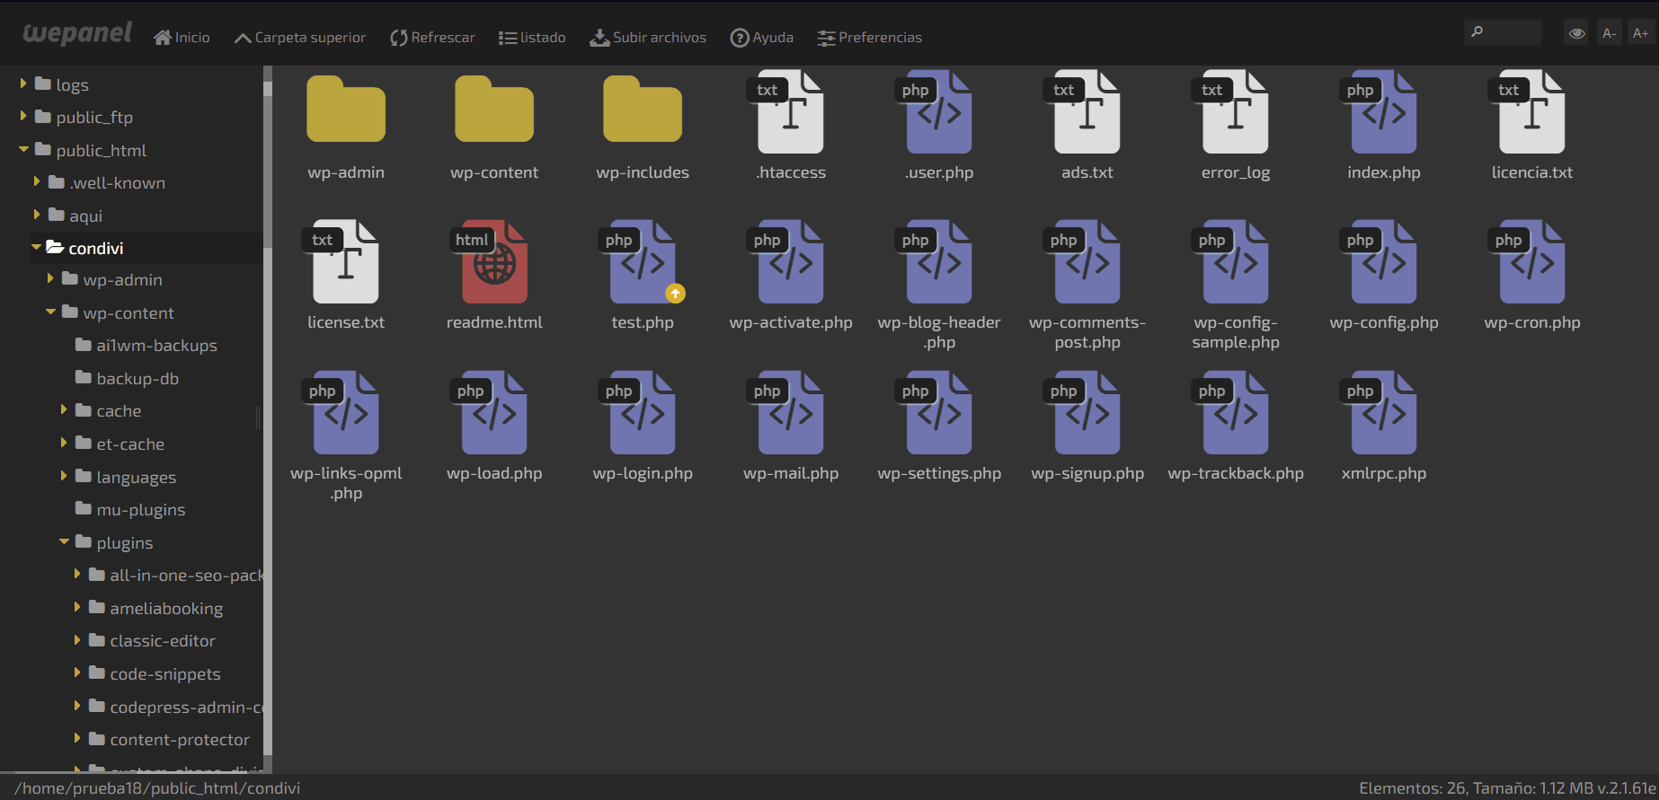Image resolution: width=1659 pixels, height=800 pixels.
Task: Expand the logs folder arrow in tree
Action: pyautogui.click(x=24, y=84)
